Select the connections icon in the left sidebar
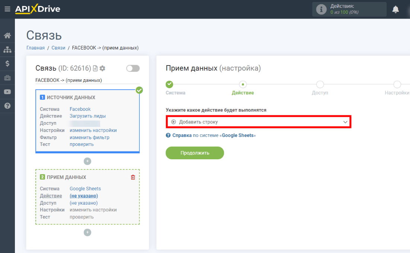 click(x=7, y=49)
